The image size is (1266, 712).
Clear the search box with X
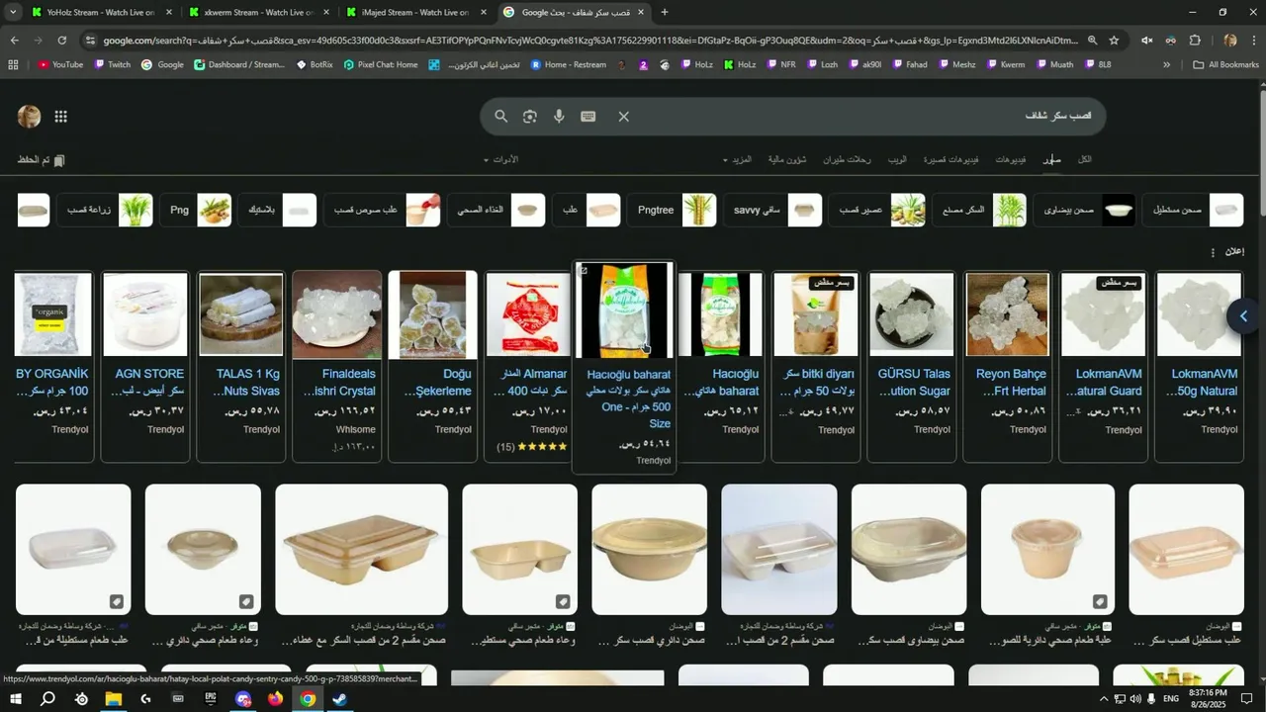(623, 117)
